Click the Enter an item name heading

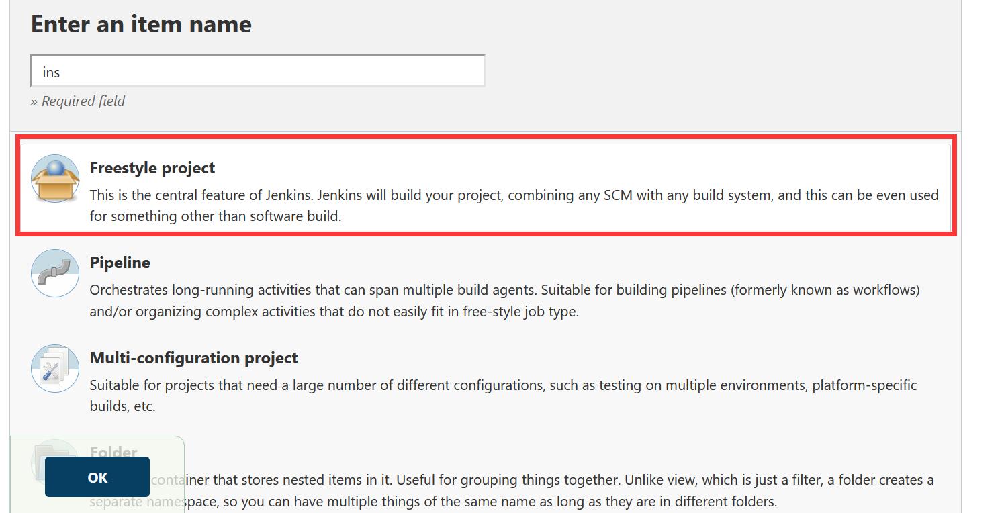click(141, 24)
